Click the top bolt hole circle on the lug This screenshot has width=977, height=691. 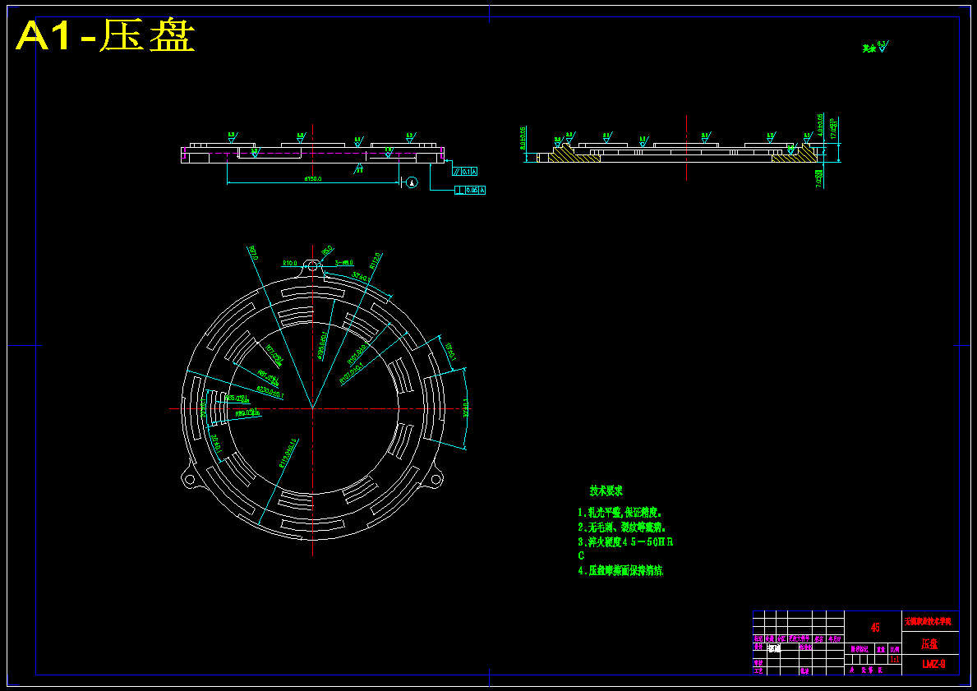(312, 266)
